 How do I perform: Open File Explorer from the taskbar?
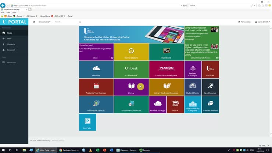tap(24, 150)
